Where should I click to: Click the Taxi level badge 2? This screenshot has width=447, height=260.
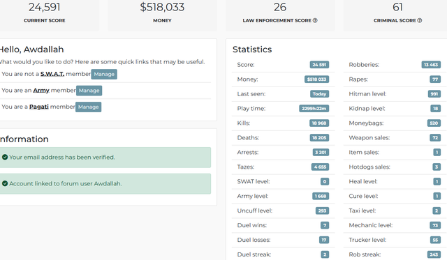(437, 211)
